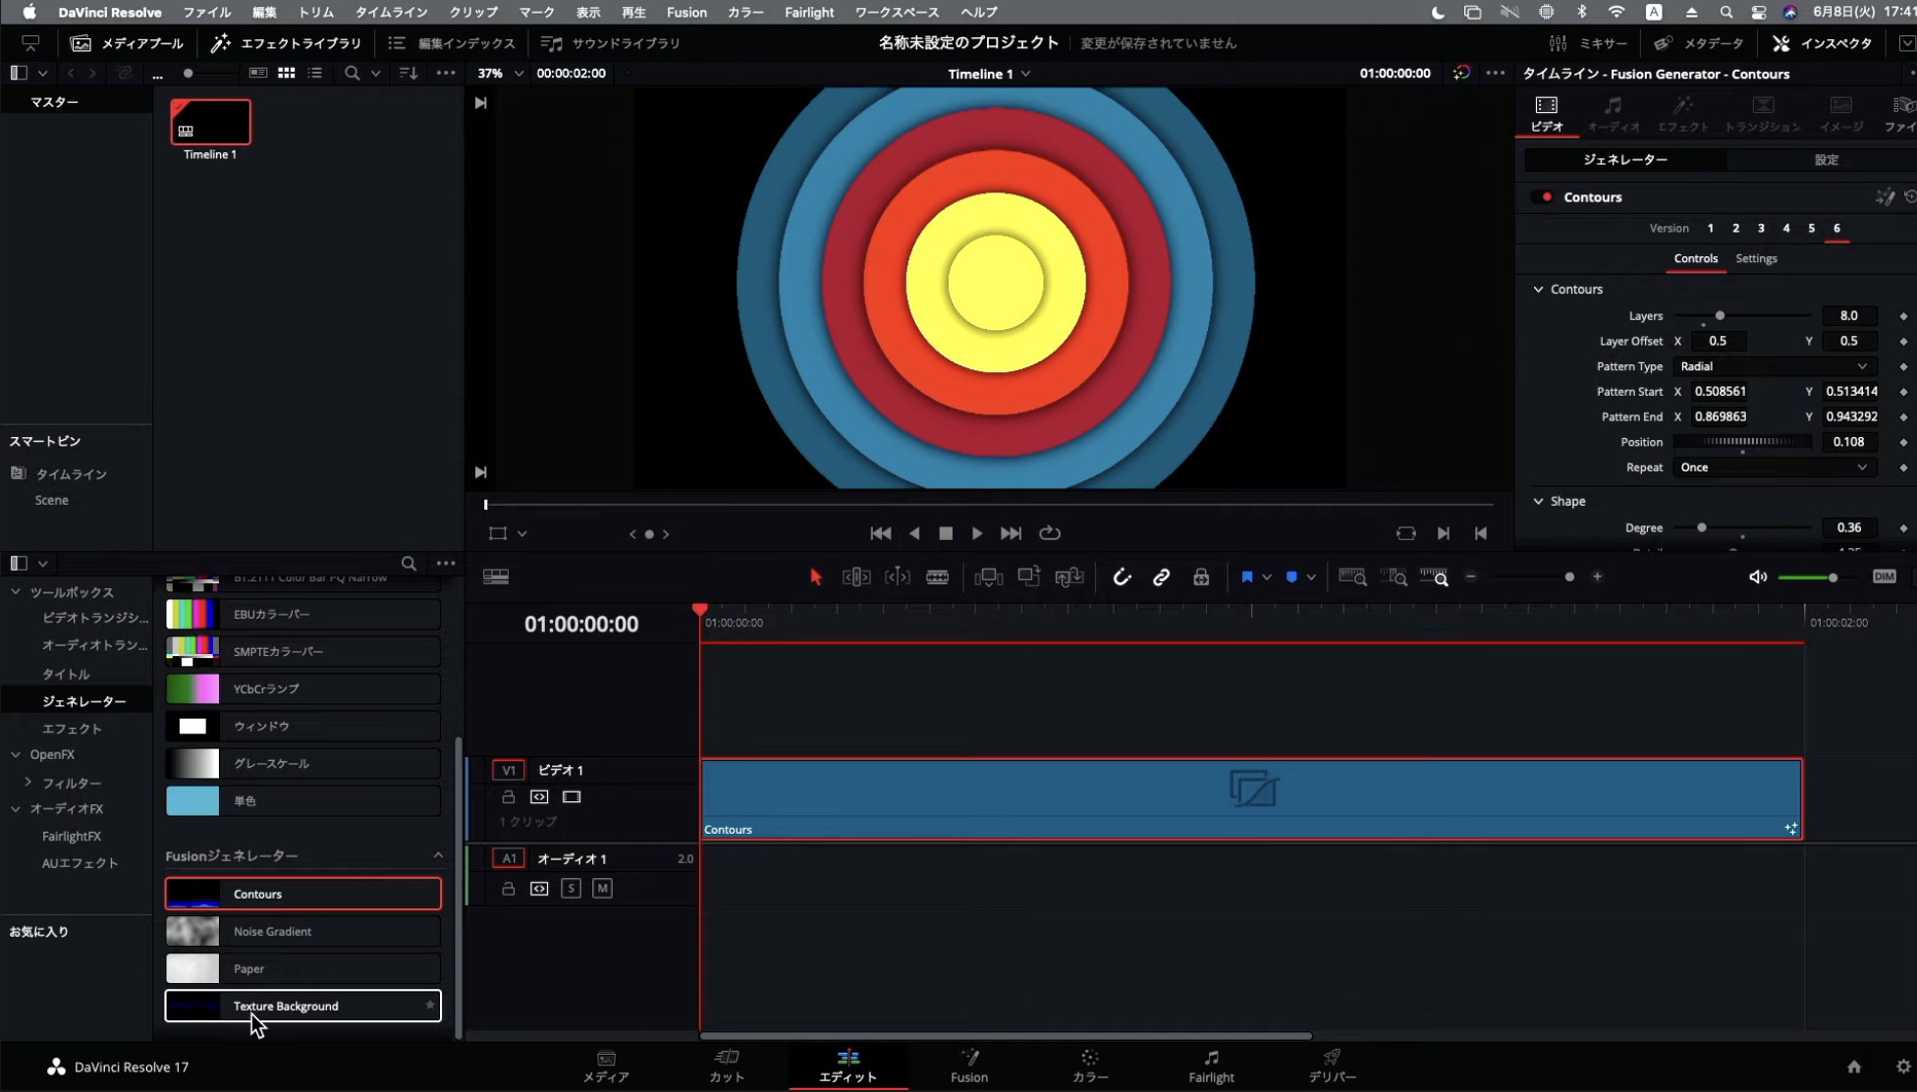
Task: Open the Pattern Type Radial dropdown
Action: pos(1773,366)
